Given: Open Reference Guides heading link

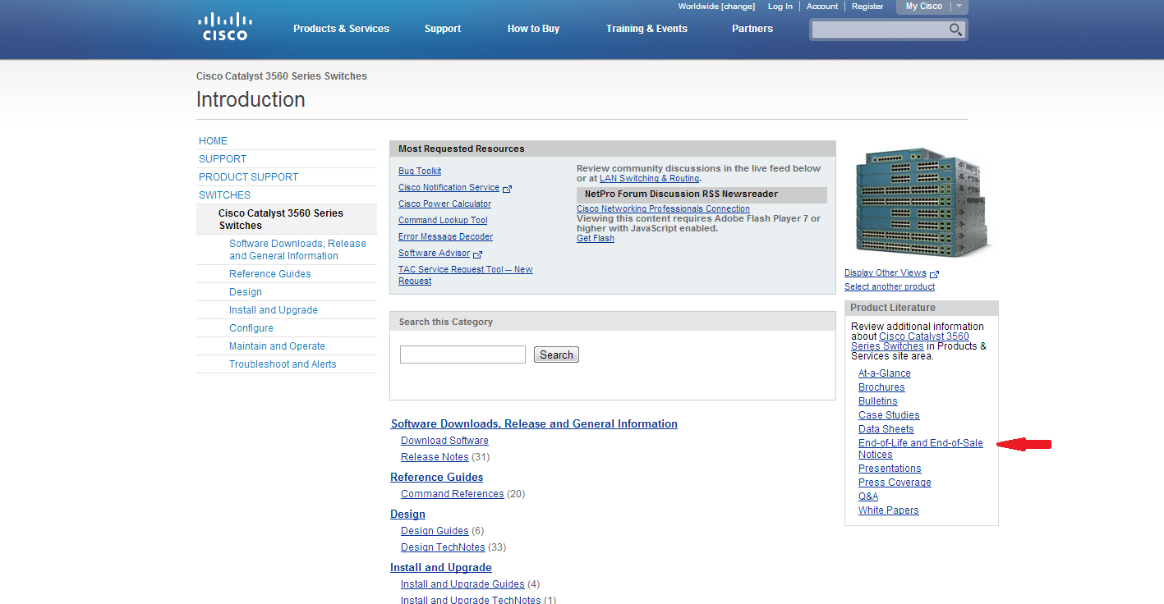Looking at the screenshot, I should [x=437, y=478].
